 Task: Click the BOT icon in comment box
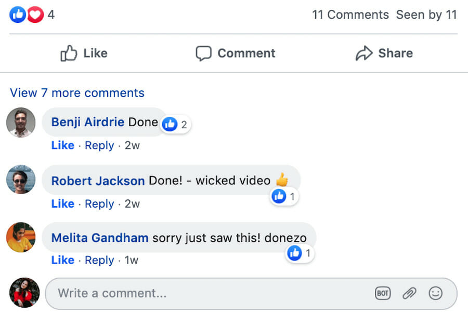point(382,293)
